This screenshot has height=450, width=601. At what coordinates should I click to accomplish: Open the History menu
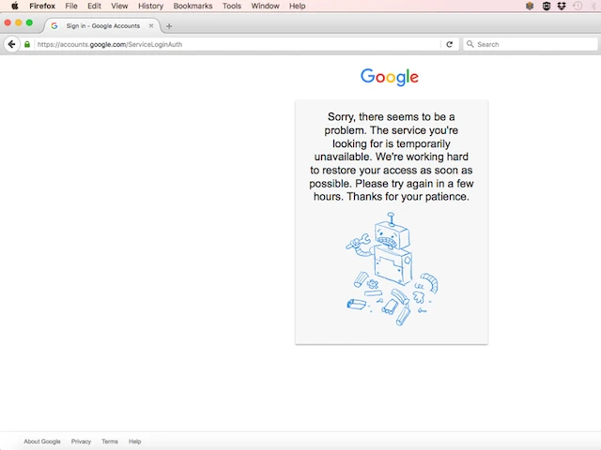[x=150, y=6]
